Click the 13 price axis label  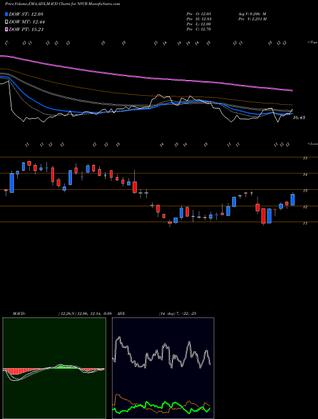point(305,191)
